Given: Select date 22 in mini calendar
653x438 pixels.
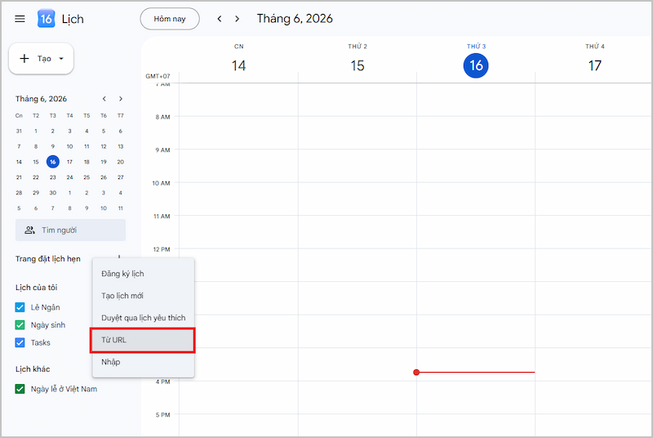Looking at the screenshot, I should (x=36, y=177).
